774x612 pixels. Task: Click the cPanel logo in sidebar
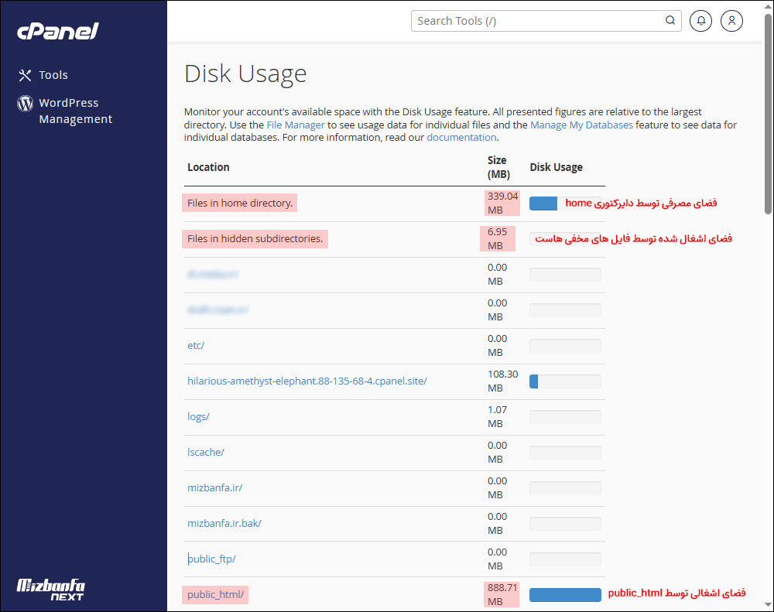click(x=58, y=31)
